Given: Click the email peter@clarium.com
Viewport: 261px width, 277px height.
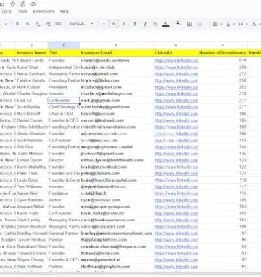Looking at the screenshot, I should tap(100, 174).
